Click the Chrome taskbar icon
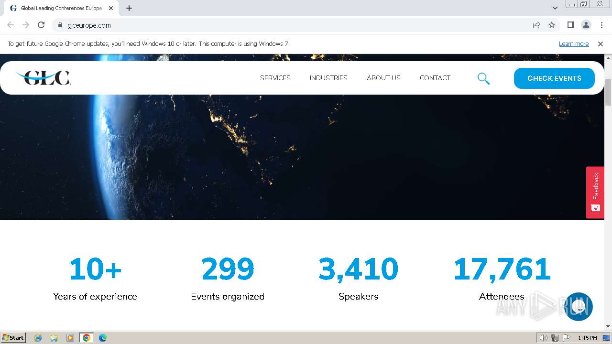 tap(87, 338)
